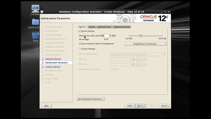Click the window menu icon in title bar
Image resolution: width=211 pixels, height=119 pixels.
pyautogui.click(x=42, y=12)
